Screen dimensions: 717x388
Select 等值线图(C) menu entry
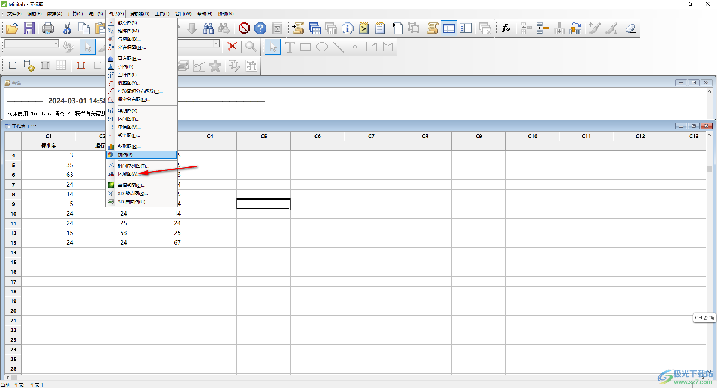click(x=142, y=185)
